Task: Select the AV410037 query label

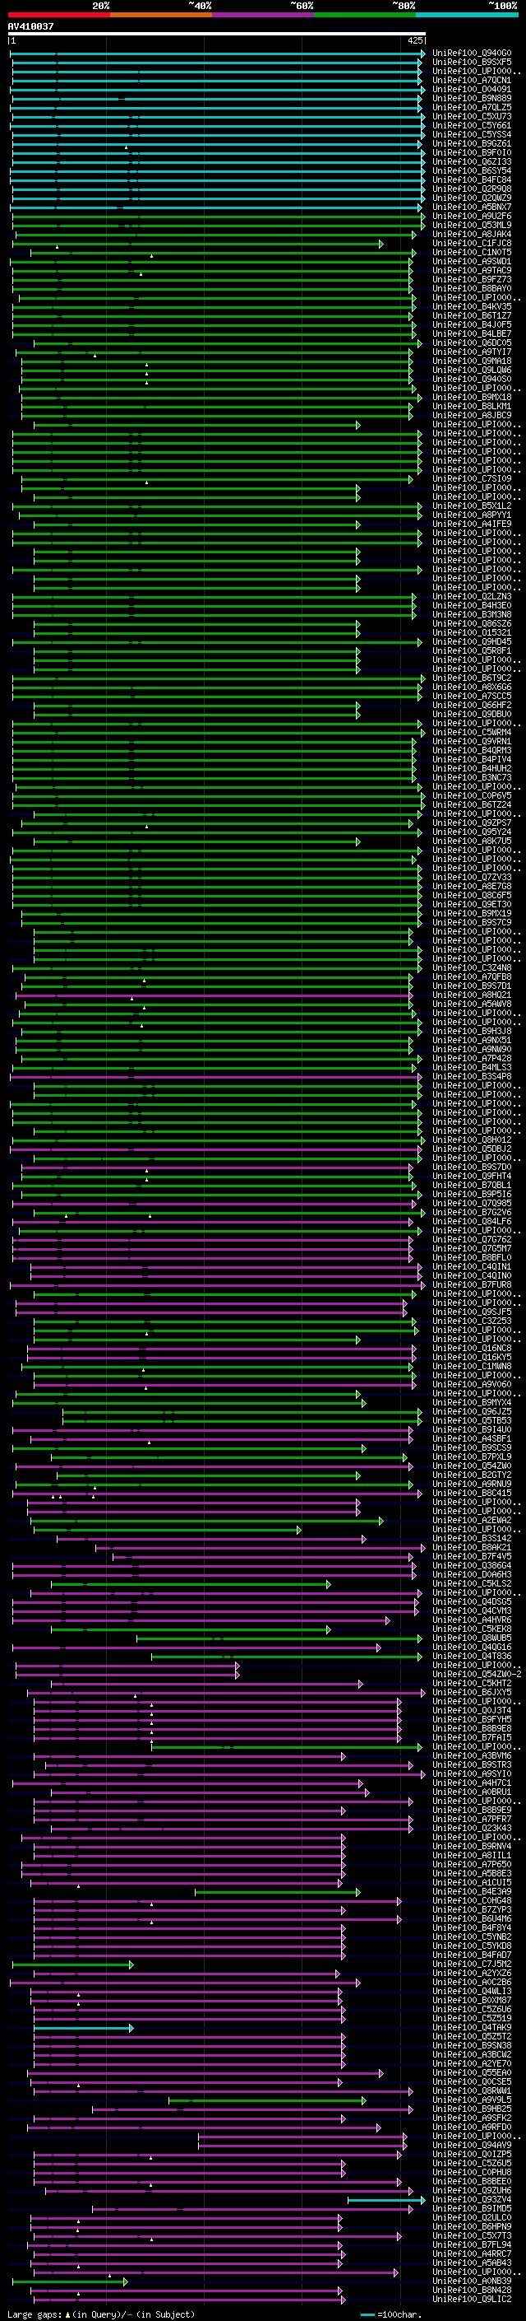Action: [x=30, y=26]
